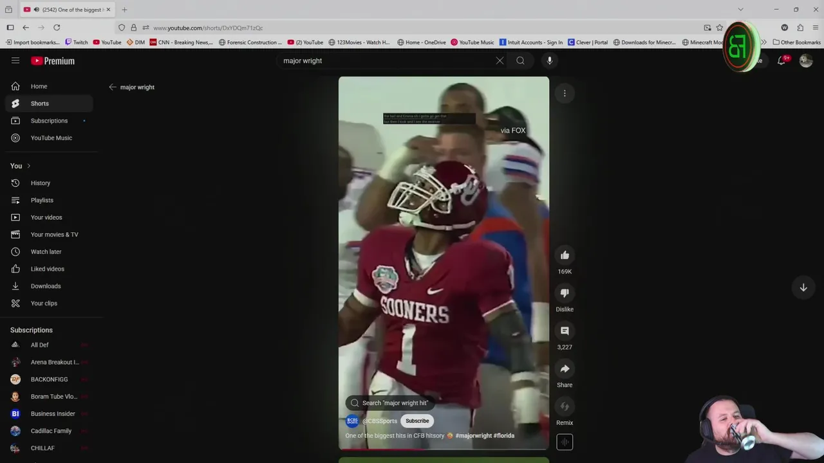Open YouTube Music from the sidebar
824x463 pixels.
coord(49,138)
